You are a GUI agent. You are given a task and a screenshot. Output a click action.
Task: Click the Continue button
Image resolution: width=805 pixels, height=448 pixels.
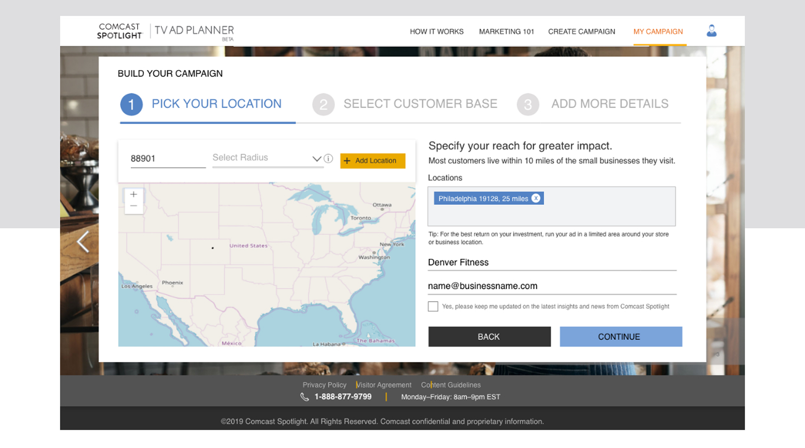[620, 337]
